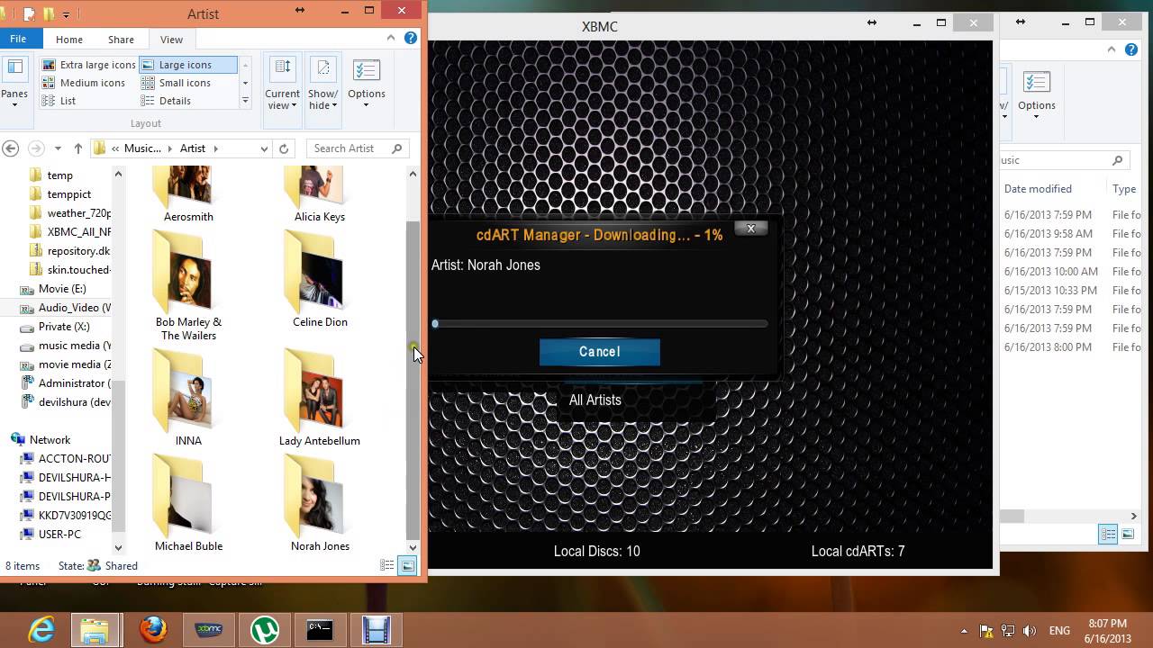Screen dimensions: 1153x648
Task: Select temp folder in navigation tree
Action: (x=59, y=175)
